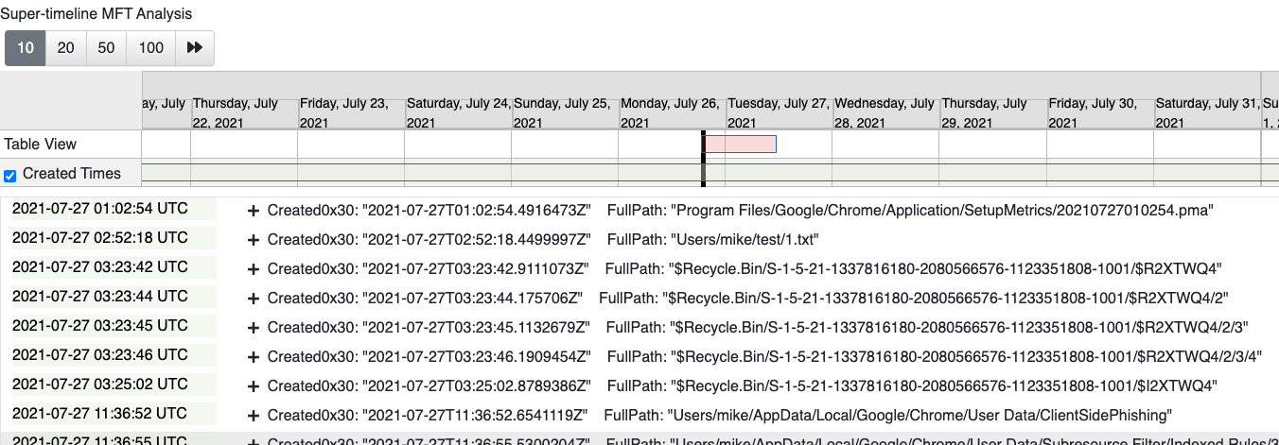Set page size to 10 rows
The width and height of the screenshot is (1279, 445).
tap(26, 48)
